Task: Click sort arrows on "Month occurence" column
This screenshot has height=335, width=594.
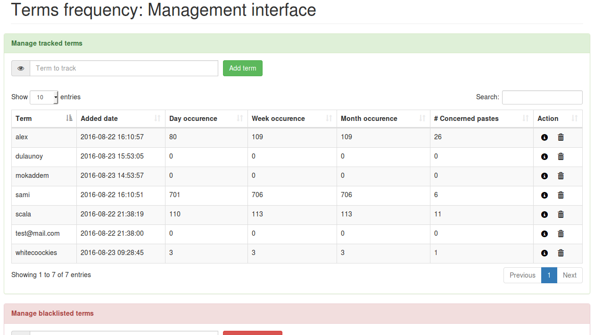Action: 422,119
